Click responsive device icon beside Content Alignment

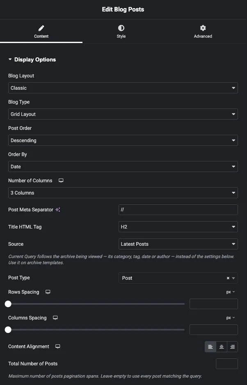pyautogui.click(x=58, y=346)
